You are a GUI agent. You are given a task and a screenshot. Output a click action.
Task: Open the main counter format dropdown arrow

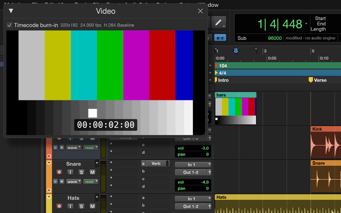[306, 24]
